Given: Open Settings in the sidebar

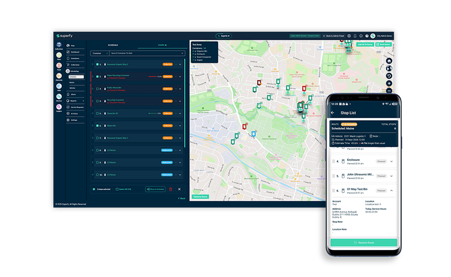Looking at the screenshot, I should 75,120.
